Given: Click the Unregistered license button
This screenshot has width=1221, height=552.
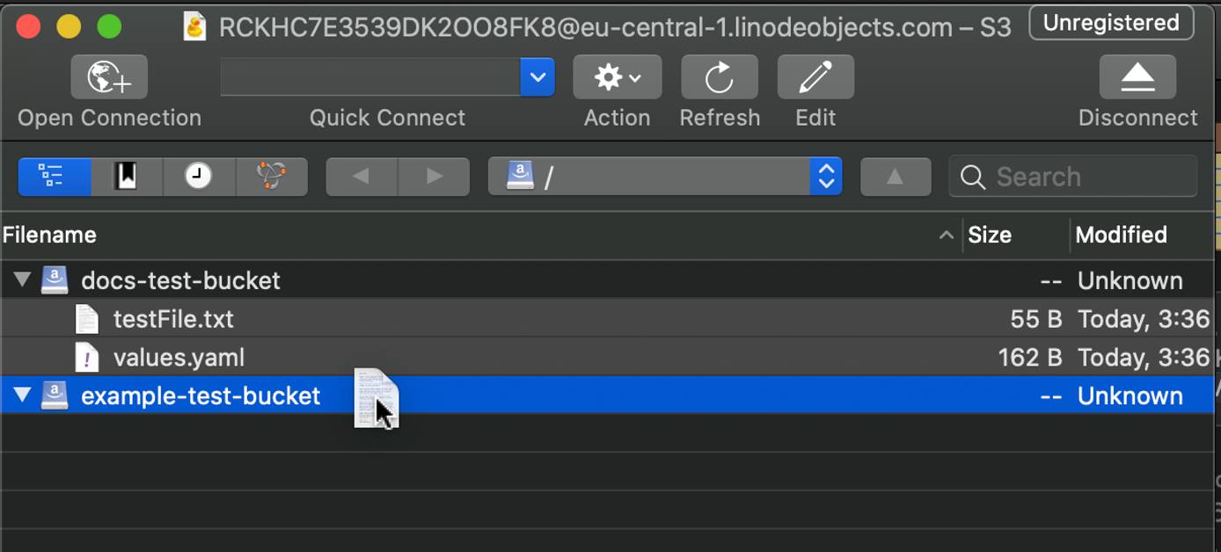Looking at the screenshot, I should click(1110, 23).
